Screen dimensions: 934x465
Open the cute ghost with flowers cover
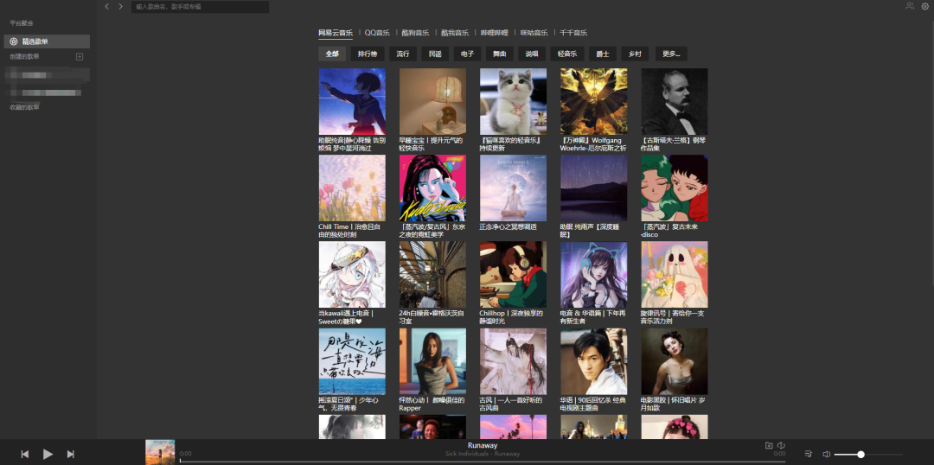675,275
